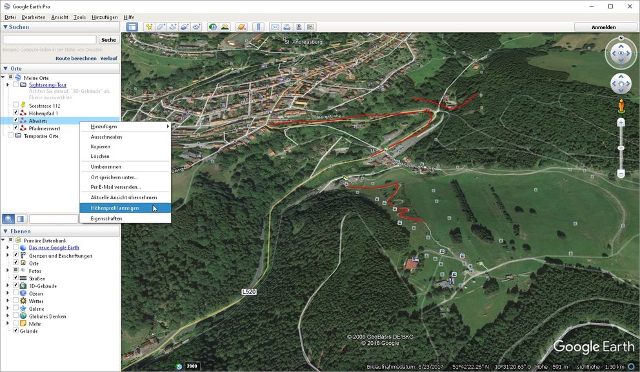Collapse the Ebenen panel header
Screen dimensions: 640x372
(6, 231)
